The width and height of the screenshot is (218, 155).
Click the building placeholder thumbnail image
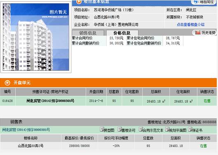tap(36, 37)
